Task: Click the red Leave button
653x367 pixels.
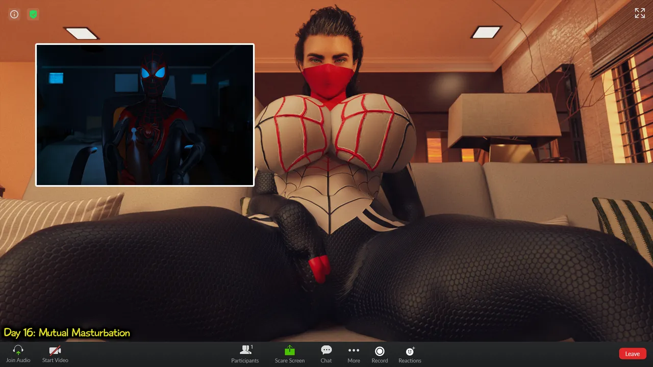Action: click(633, 354)
